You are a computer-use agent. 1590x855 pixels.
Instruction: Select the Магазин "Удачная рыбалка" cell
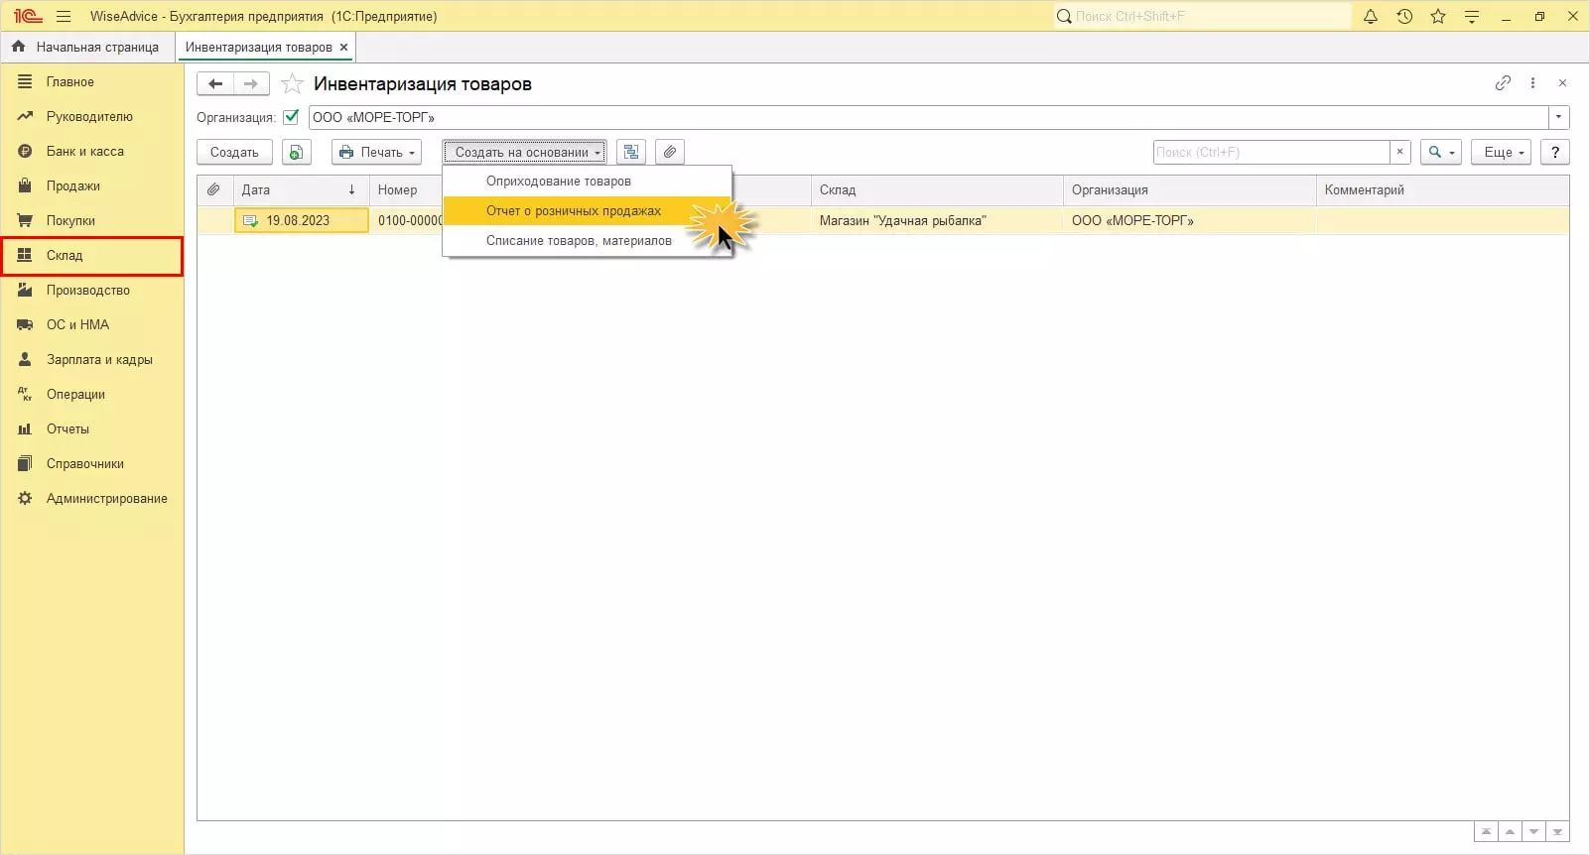pyautogui.click(x=937, y=220)
